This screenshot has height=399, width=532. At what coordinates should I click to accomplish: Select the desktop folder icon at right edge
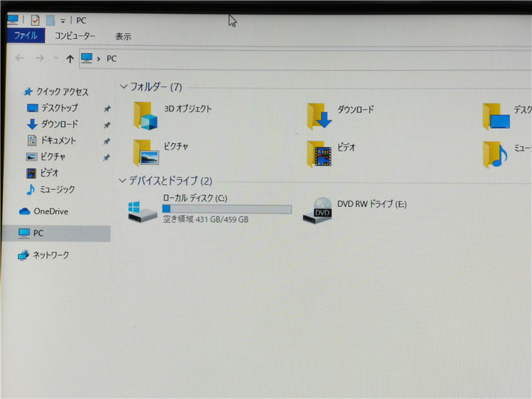496,117
